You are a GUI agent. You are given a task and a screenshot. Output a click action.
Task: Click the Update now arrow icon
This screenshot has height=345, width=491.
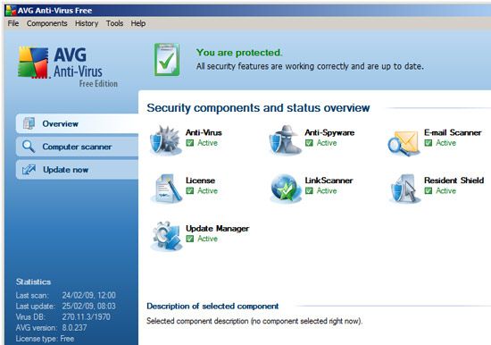(x=29, y=169)
